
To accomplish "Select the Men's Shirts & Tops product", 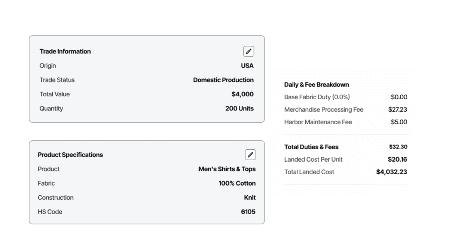I will pyautogui.click(x=227, y=169).
